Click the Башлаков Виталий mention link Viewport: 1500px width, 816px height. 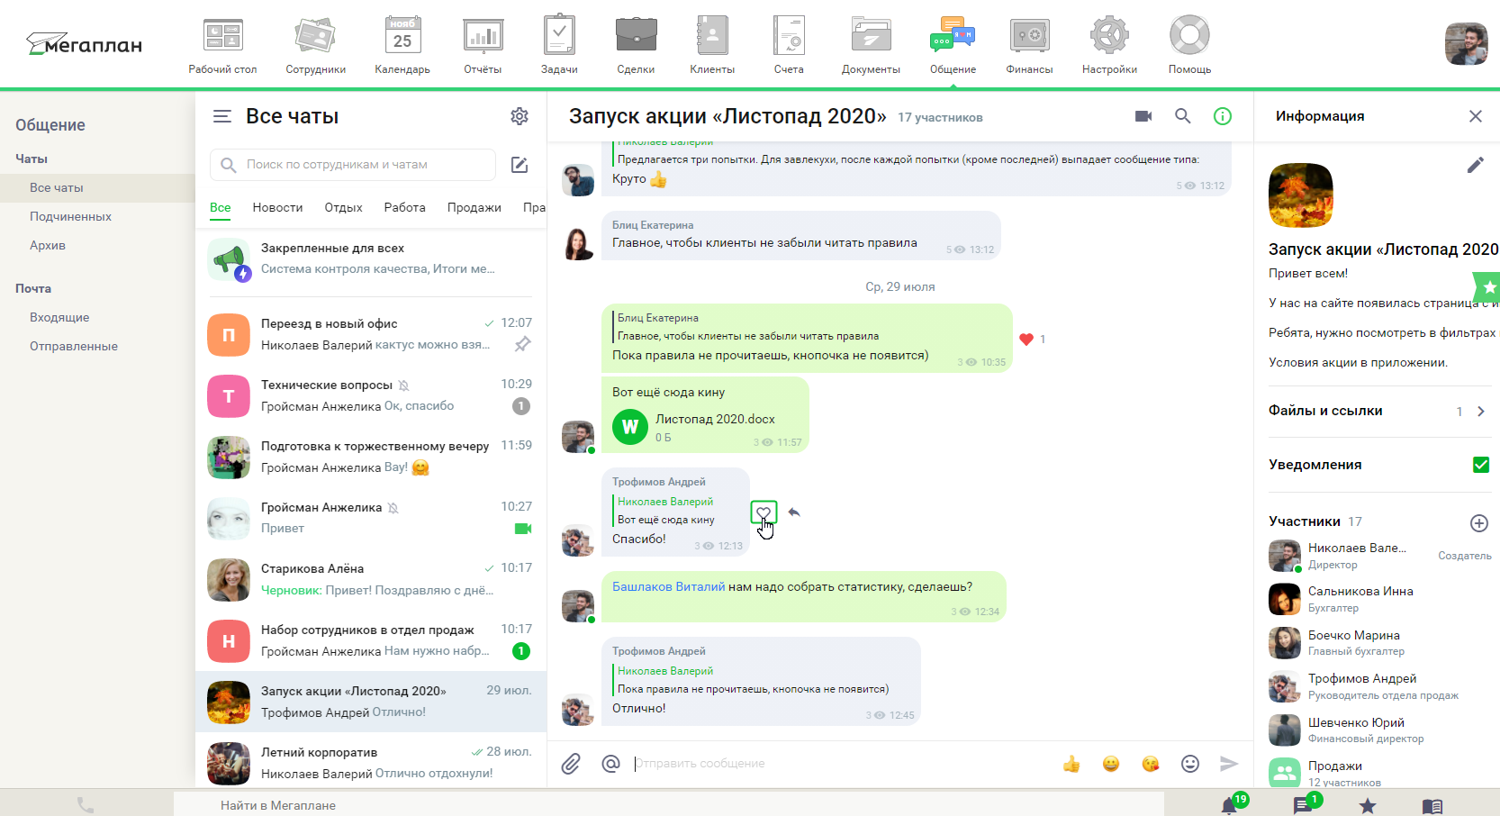point(668,586)
